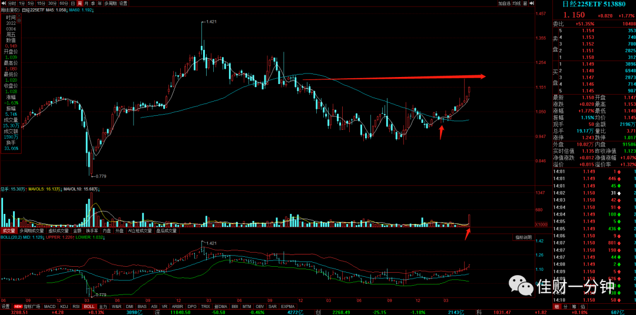Switch indicator to RSI
The image size is (636, 315).
click(76, 307)
